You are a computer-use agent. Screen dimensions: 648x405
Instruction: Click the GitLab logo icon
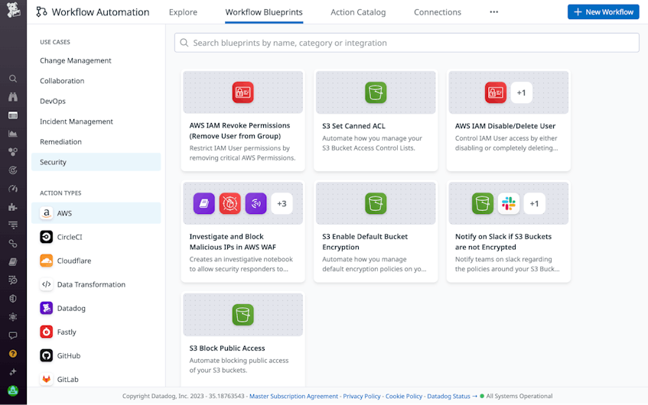[46, 379]
